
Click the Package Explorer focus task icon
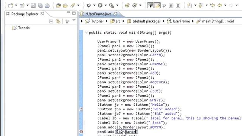pyautogui.click(x=67, y=21)
